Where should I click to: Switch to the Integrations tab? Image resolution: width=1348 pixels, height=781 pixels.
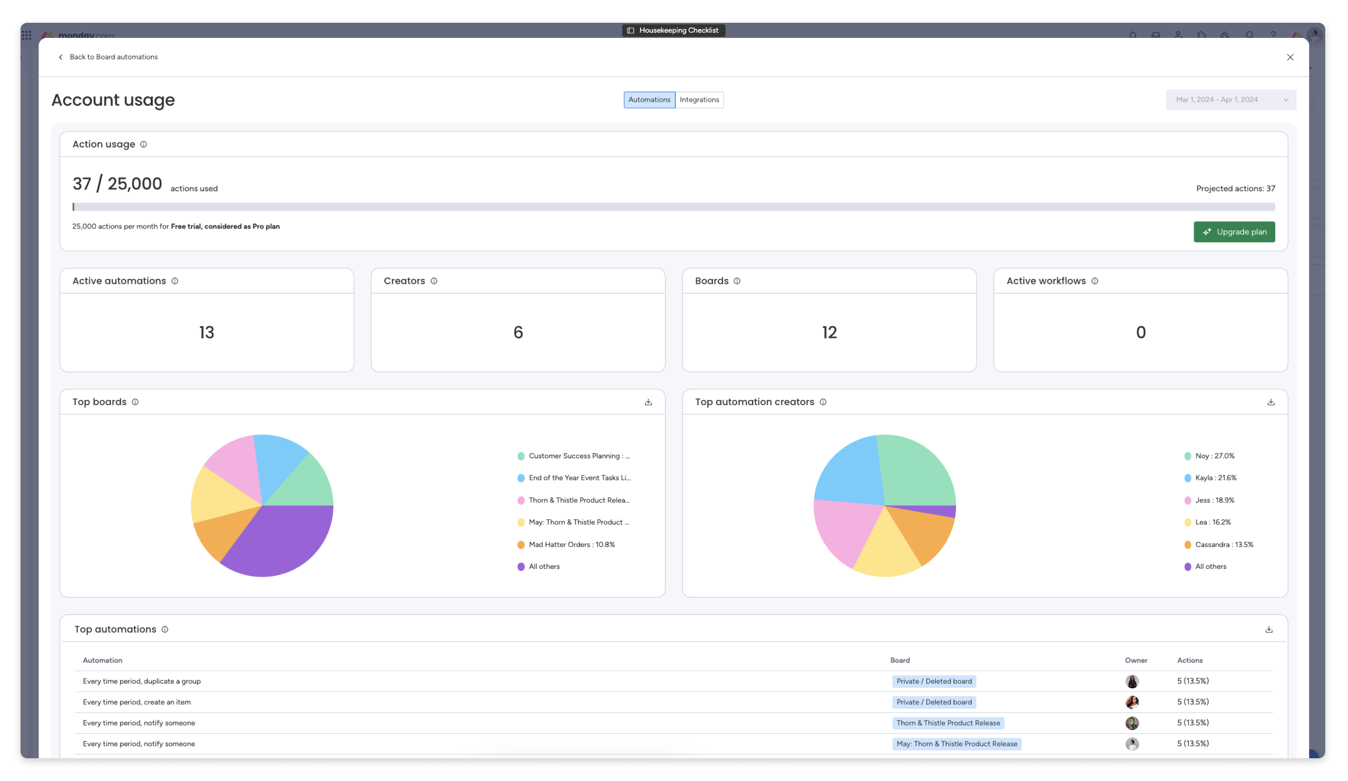point(700,100)
